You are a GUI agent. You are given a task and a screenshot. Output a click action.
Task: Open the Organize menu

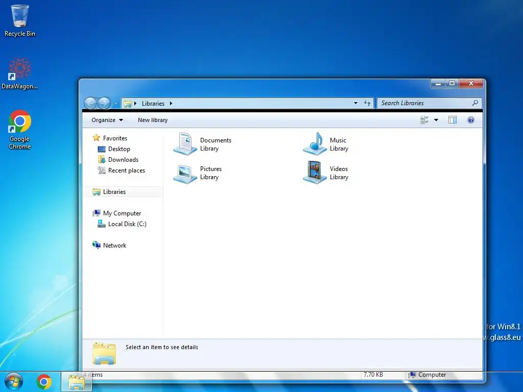(107, 120)
